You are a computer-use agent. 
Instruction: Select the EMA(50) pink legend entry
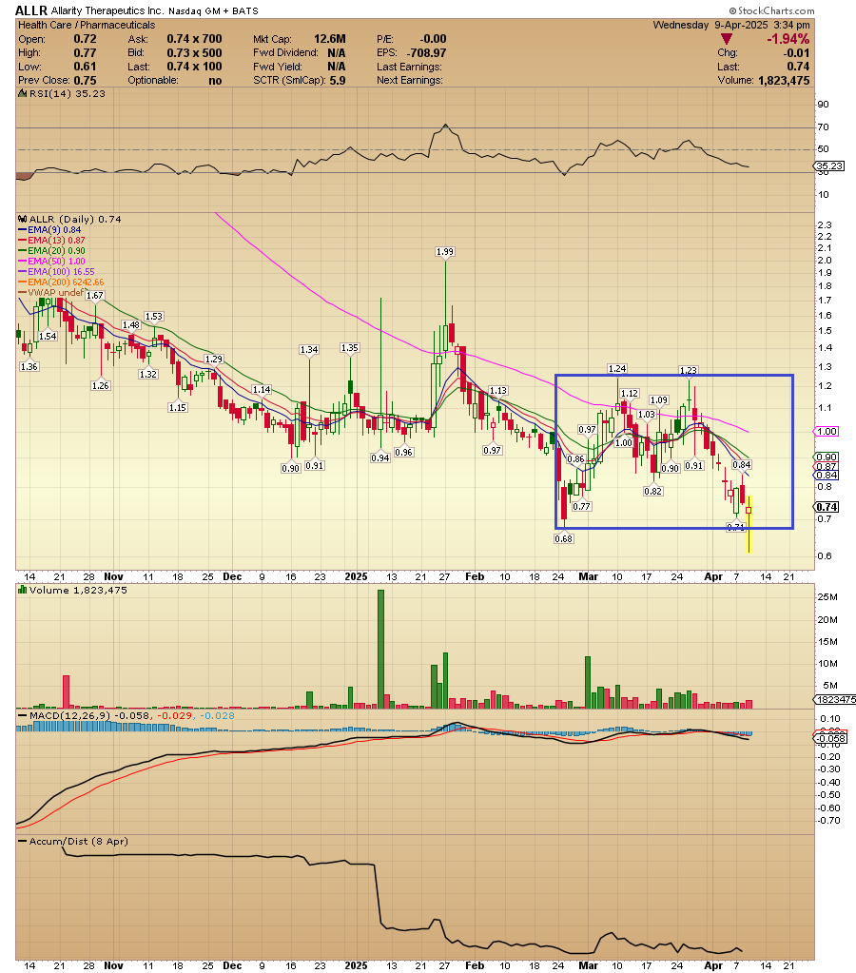click(51, 262)
